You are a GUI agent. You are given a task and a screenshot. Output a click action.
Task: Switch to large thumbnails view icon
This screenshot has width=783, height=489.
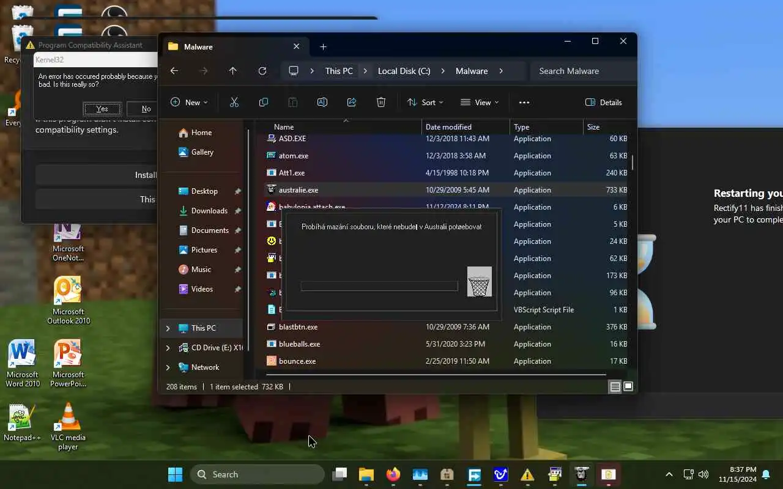628,386
